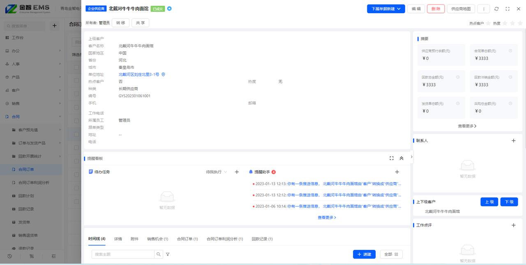Switch to the 详情 tab
The height and width of the screenshot is (265, 526).
pos(118,239)
